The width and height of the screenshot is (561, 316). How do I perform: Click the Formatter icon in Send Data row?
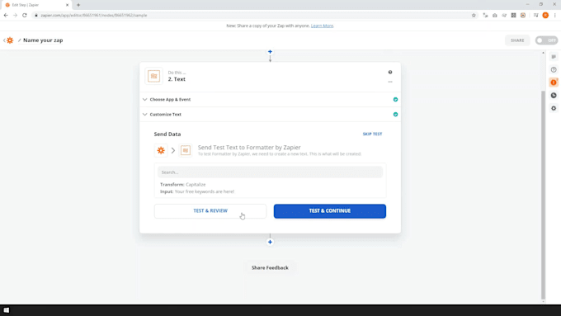tap(186, 150)
